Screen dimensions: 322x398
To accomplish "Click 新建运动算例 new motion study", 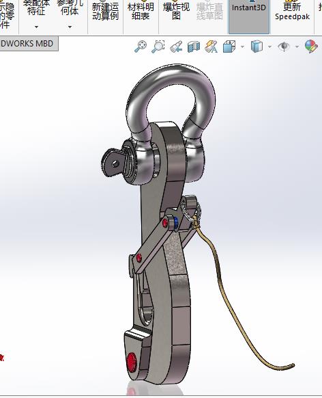I will coord(105,11).
